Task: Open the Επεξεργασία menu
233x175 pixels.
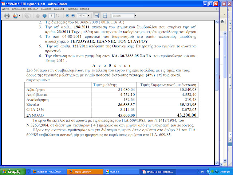Action: click(19, 9)
